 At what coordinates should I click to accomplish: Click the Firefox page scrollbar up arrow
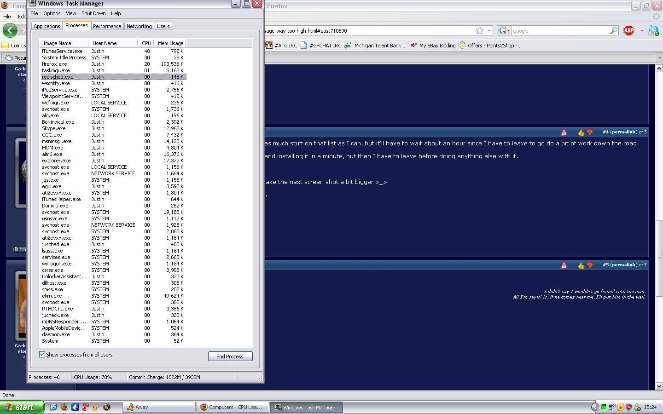pos(659,68)
